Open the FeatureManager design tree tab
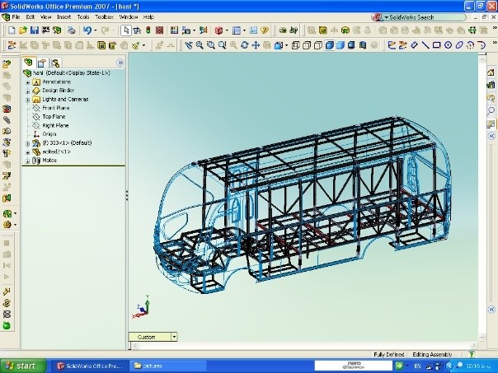The height and width of the screenshot is (373, 498). pyautogui.click(x=29, y=63)
